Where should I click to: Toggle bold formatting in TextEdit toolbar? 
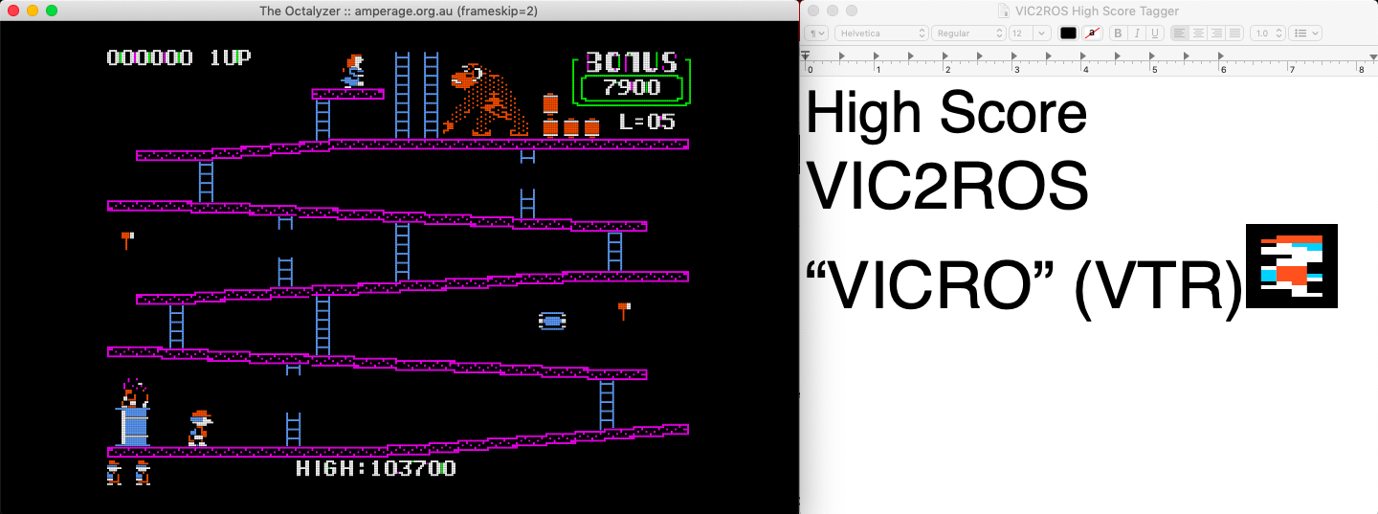pyautogui.click(x=1118, y=33)
